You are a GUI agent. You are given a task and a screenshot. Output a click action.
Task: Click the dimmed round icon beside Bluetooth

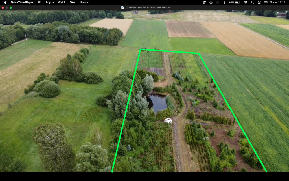[218, 2]
